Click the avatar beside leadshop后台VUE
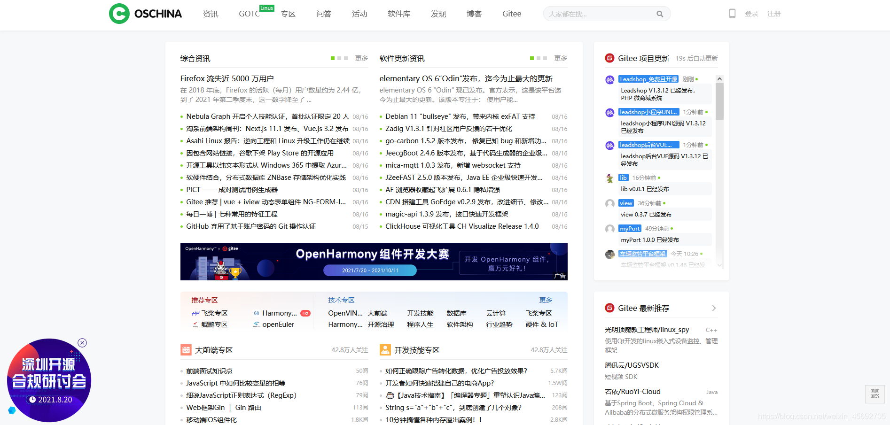Image resolution: width=890 pixels, height=425 pixels. [610, 146]
